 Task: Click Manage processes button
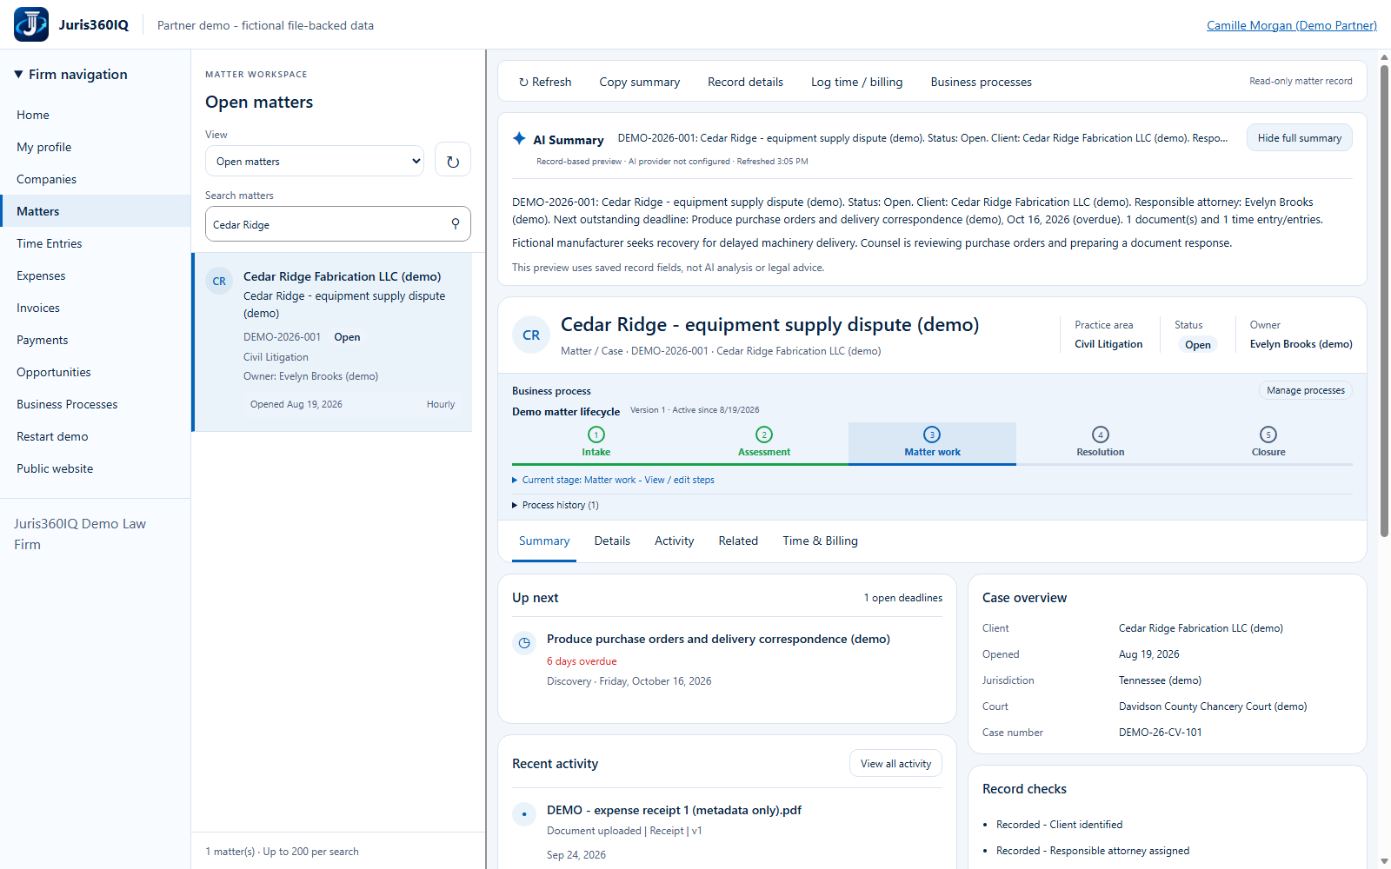pyautogui.click(x=1305, y=390)
